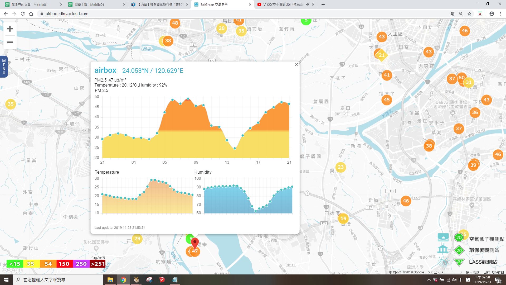Viewport: 506px width, 285px height.
Task: Open the shield extension icon
Action: pos(480,14)
